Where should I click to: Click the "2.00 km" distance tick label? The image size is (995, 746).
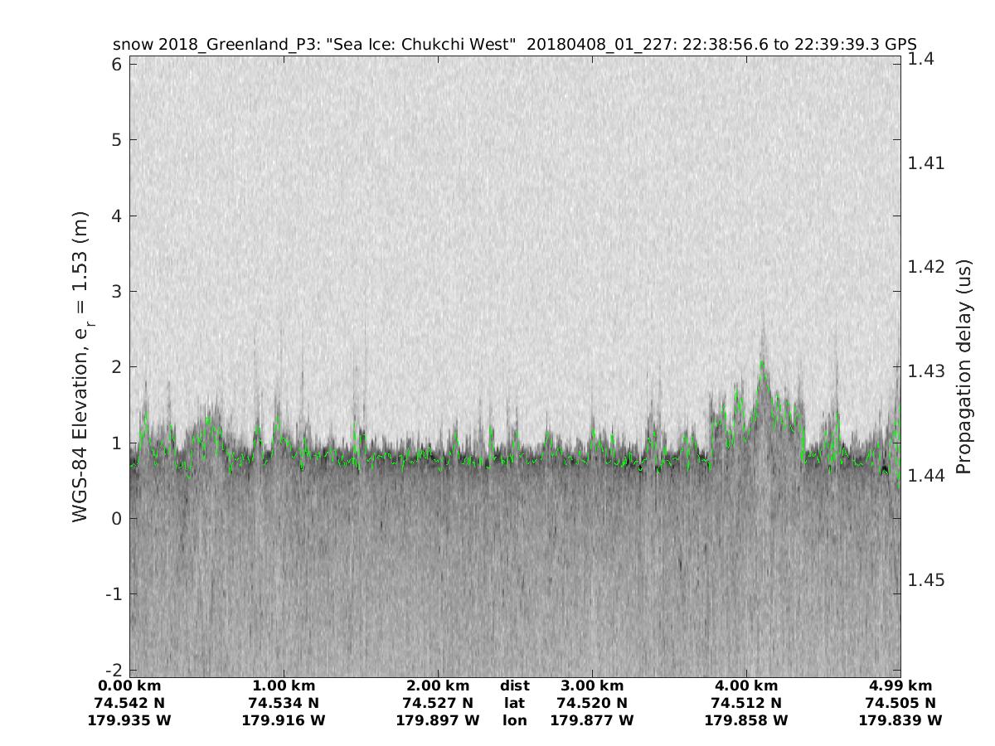pyautogui.click(x=438, y=685)
